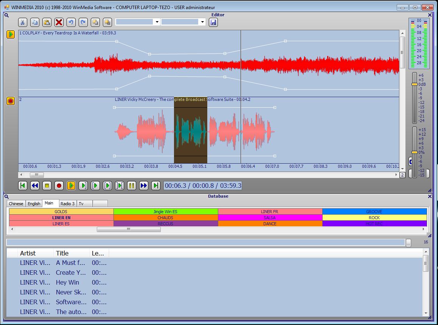Select the GROOVE category button
The width and height of the screenshot is (438, 325).
374,212
